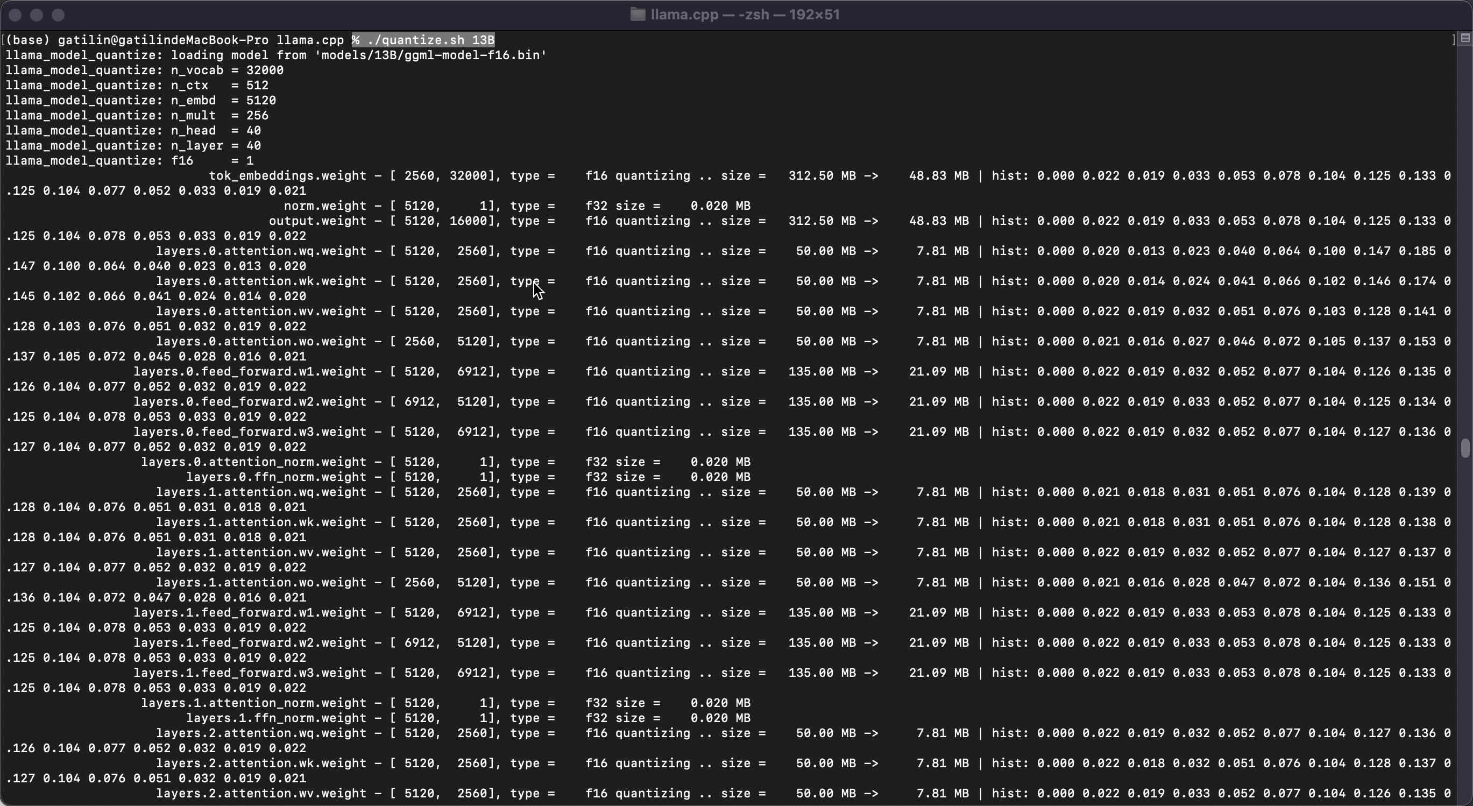Click the folder icon in title bar
Viewport: 1473px width, 806px height.
[637, 15]
